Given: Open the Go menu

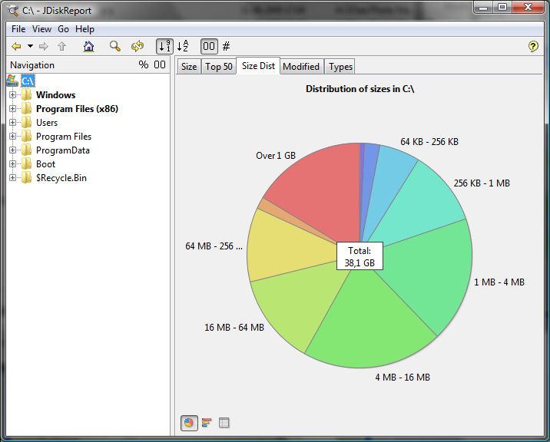Looking at the screenshot, I should 63,29.
